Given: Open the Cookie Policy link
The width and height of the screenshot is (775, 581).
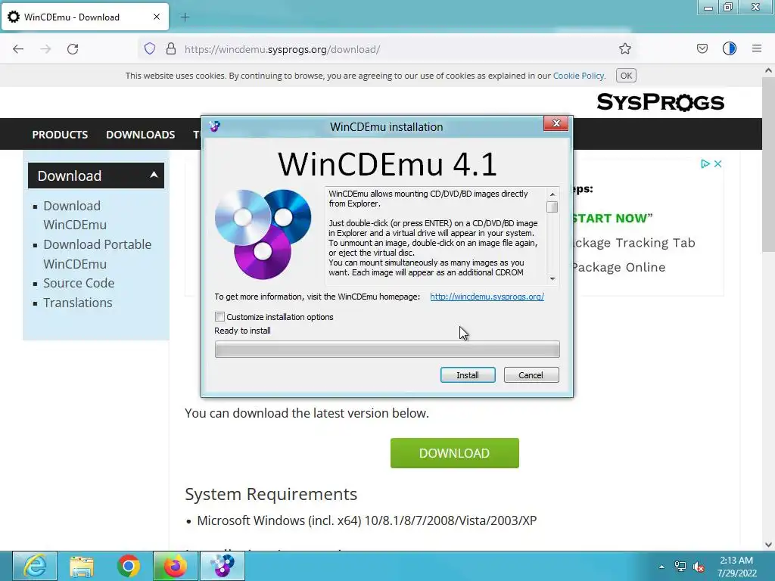Looking at the screenshot, I should (x=578, y=76).
